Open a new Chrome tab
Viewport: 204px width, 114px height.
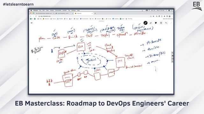click(95, 13)
